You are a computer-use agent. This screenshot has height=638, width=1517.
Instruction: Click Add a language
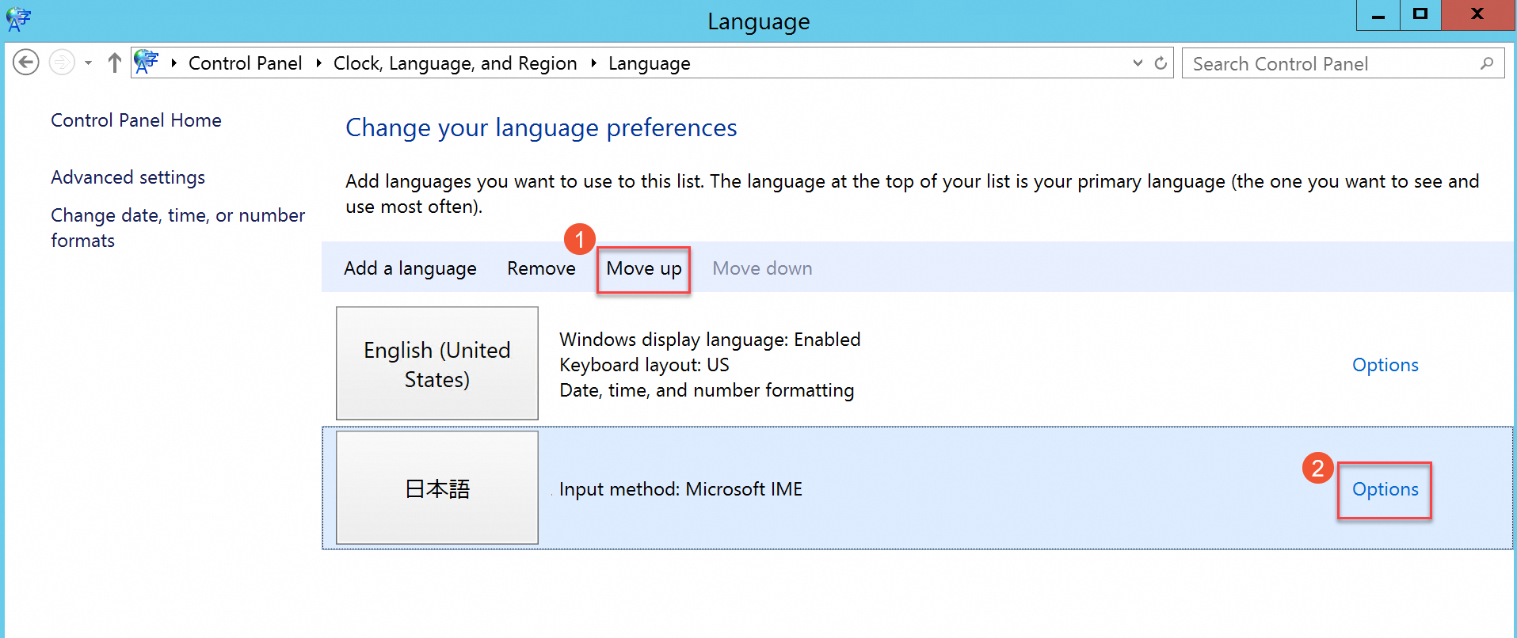click(x=410, y=268)
